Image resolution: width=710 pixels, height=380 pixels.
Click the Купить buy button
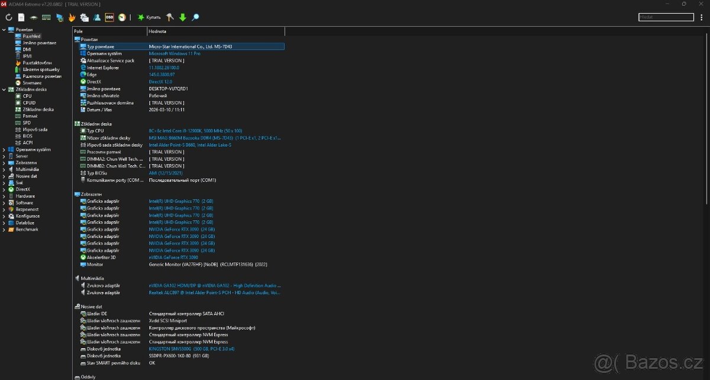click(149, 18)
